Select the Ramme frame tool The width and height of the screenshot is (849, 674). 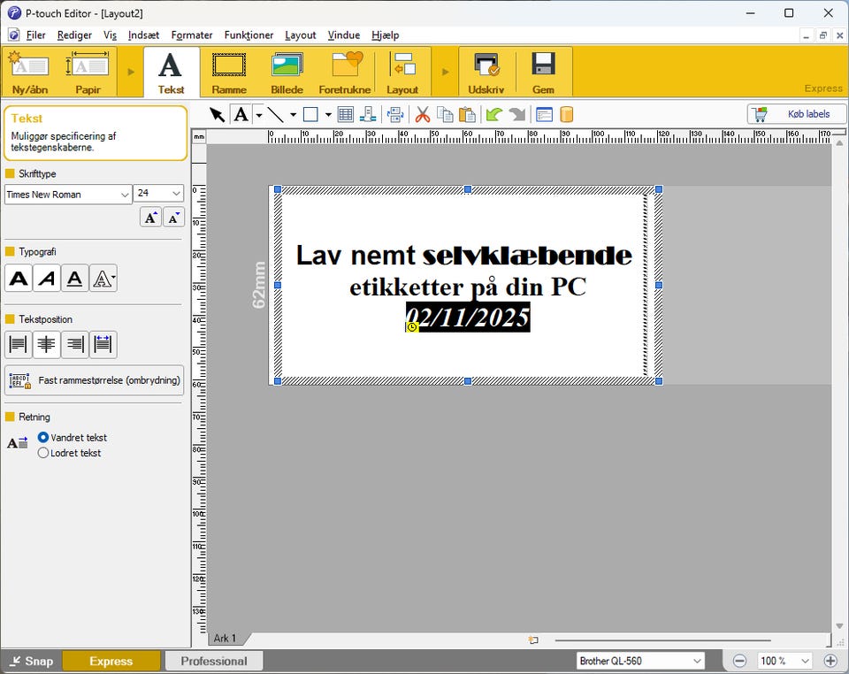click(x=229, y=73)
